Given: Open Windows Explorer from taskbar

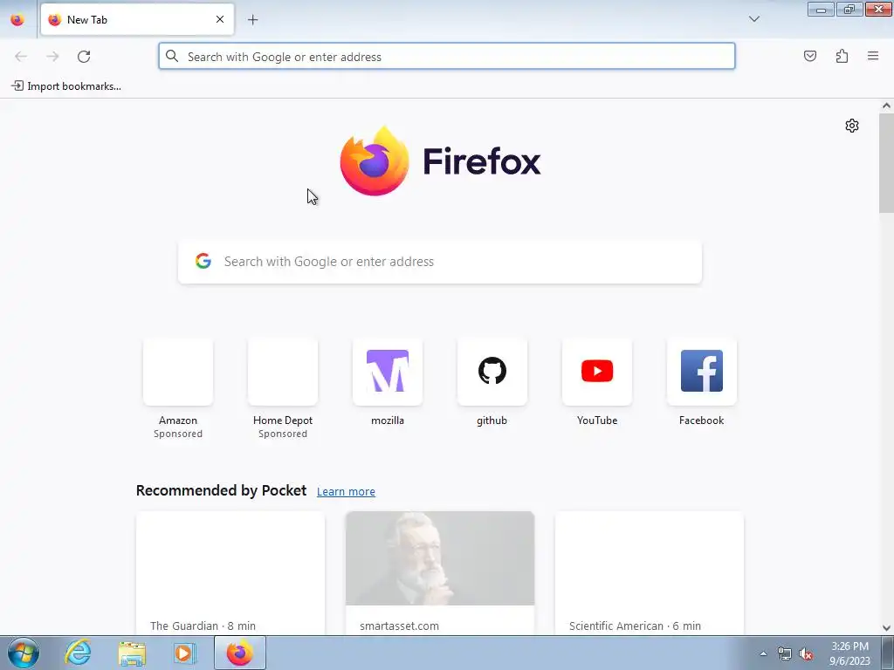Looking at the screenshot, I should pos(132,653).
